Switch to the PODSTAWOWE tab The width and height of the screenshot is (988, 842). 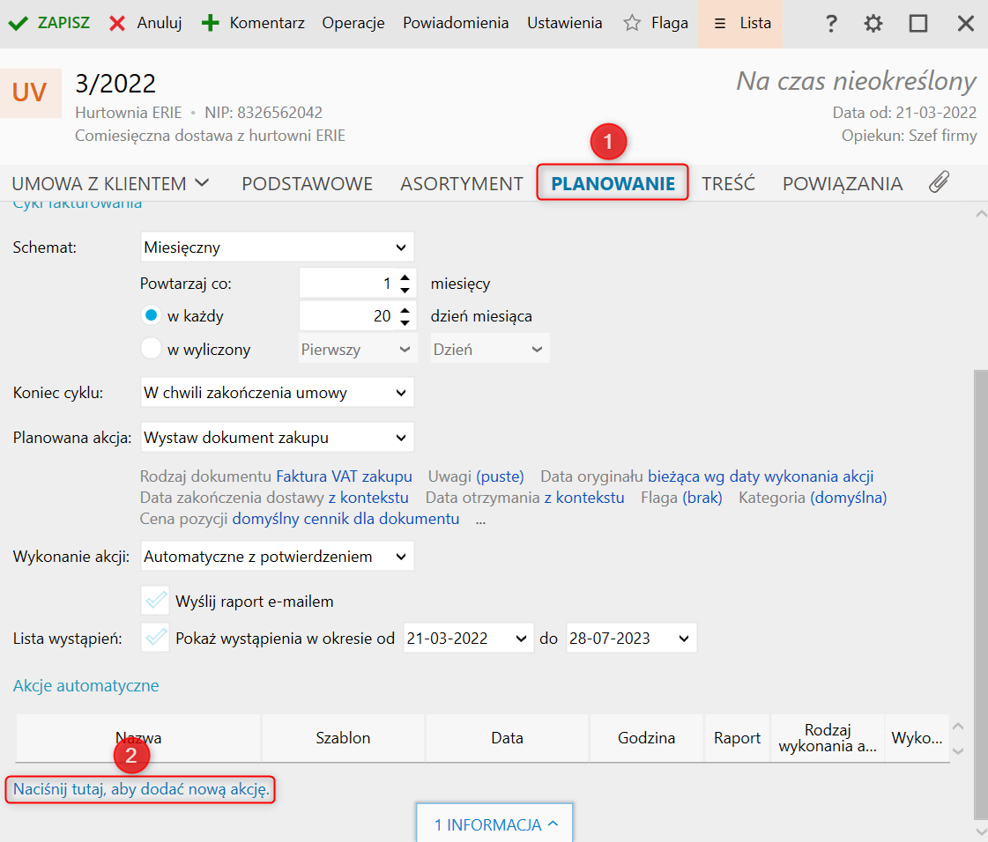pos(308,183)
